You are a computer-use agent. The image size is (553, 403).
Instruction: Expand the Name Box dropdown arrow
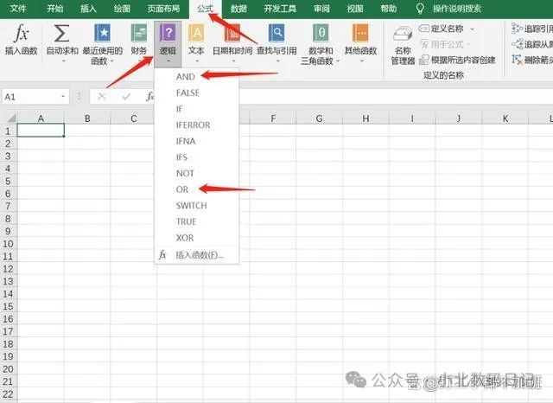63,96
